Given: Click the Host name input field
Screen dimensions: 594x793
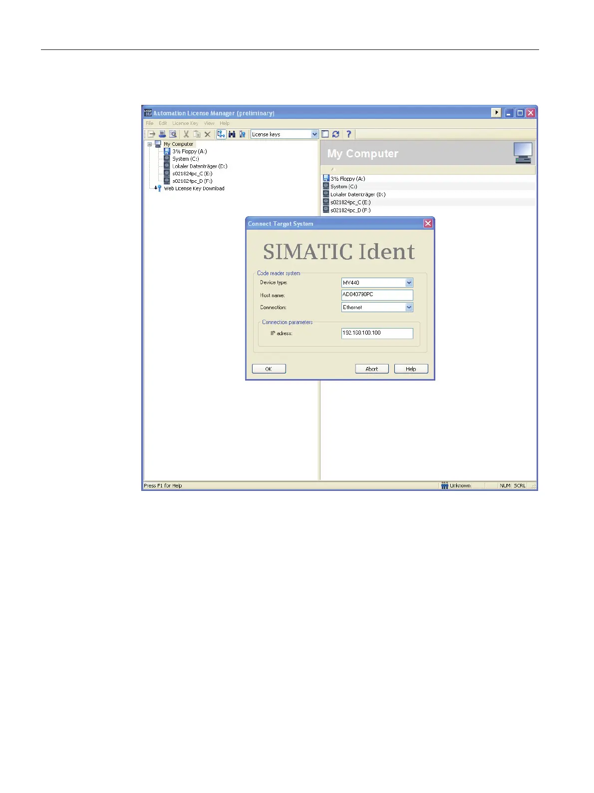Looking at the screenshot, I should (377, 295).
